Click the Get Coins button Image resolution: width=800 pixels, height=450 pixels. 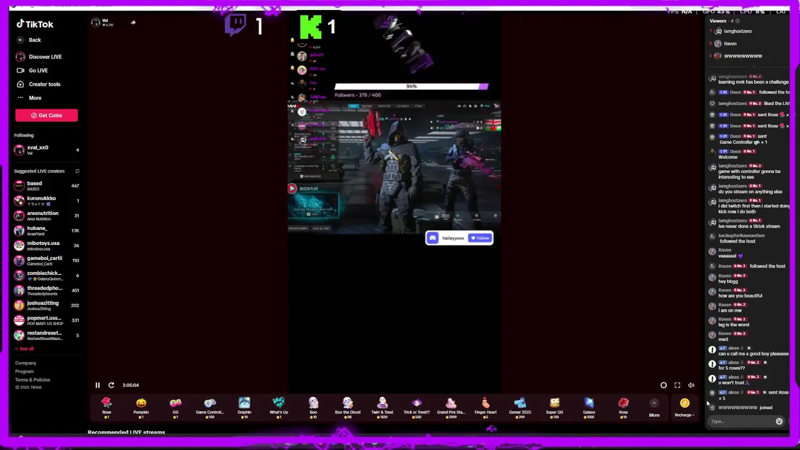pyautogui.click(x=47, y=115)
